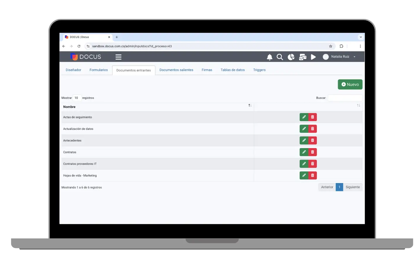This screenshot has height=265, width=418.
Task: Open the Triggers tab
Action: [x=259, y=70]
